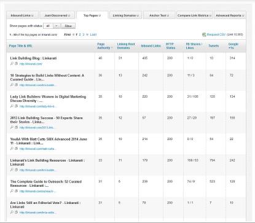Open the linkarati.com homepage URL link
The height and width of the screenshot is (223, 255).
tap(31, 64)
